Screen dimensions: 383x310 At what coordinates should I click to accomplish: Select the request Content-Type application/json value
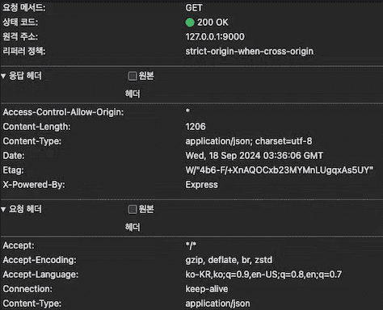click(x=217, y=304)
